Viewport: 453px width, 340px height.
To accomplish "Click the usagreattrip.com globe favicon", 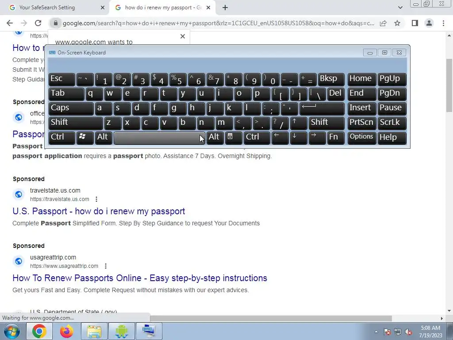I will point(19,261).
